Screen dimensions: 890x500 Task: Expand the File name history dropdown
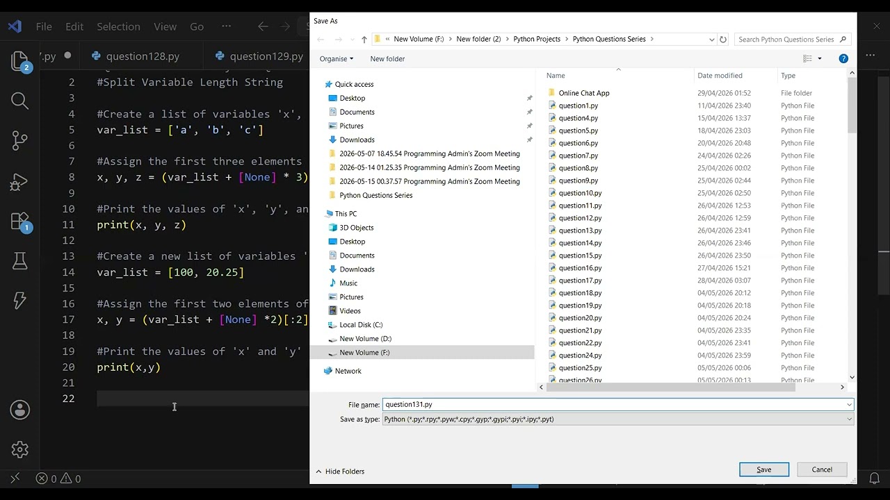point(849,404)
